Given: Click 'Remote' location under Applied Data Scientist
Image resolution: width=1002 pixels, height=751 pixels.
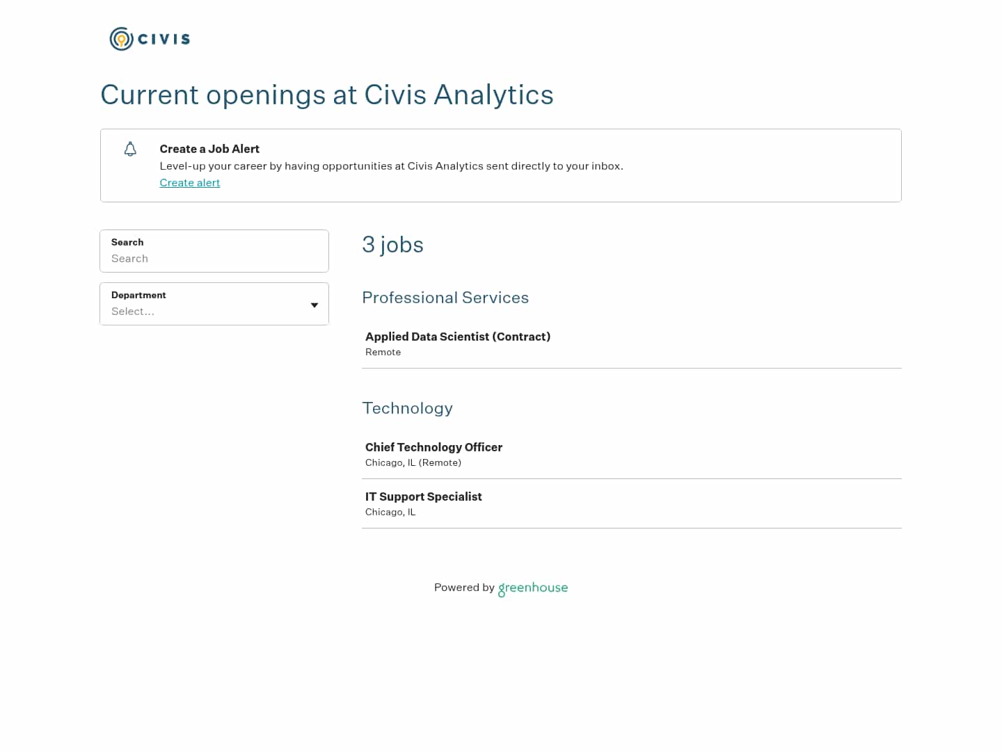Looking at the screenshot, I should tap(383, 352).
